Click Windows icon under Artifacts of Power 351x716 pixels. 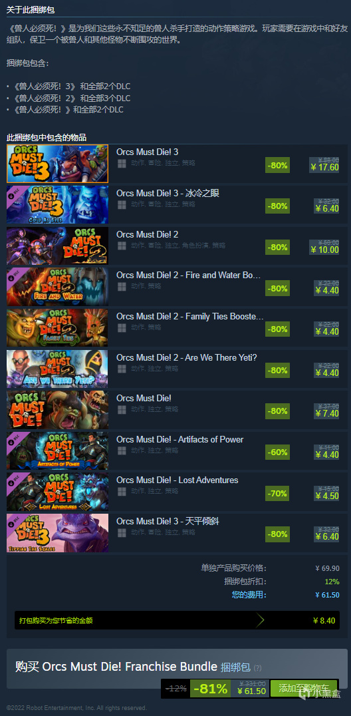pos(122,450)
